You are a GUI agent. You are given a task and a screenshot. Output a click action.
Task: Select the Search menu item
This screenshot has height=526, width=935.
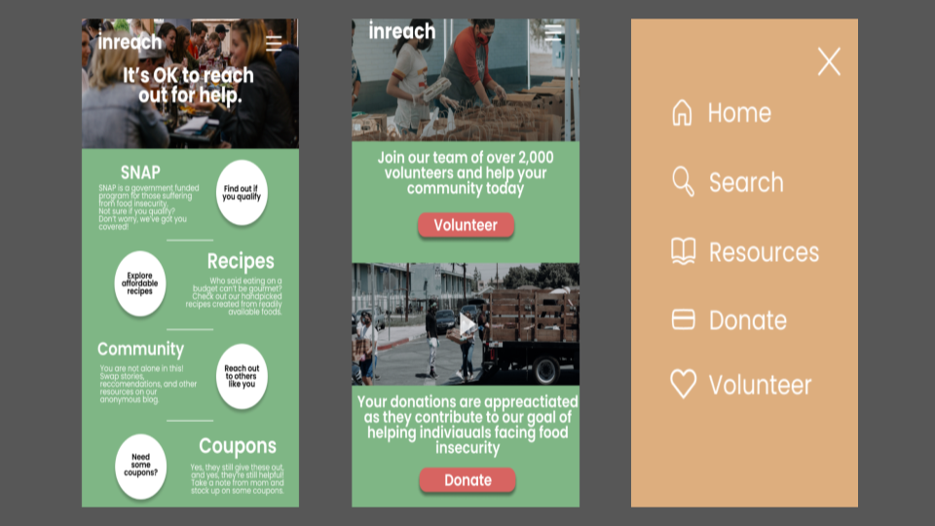pyautogui.click(x=729, y=182)
